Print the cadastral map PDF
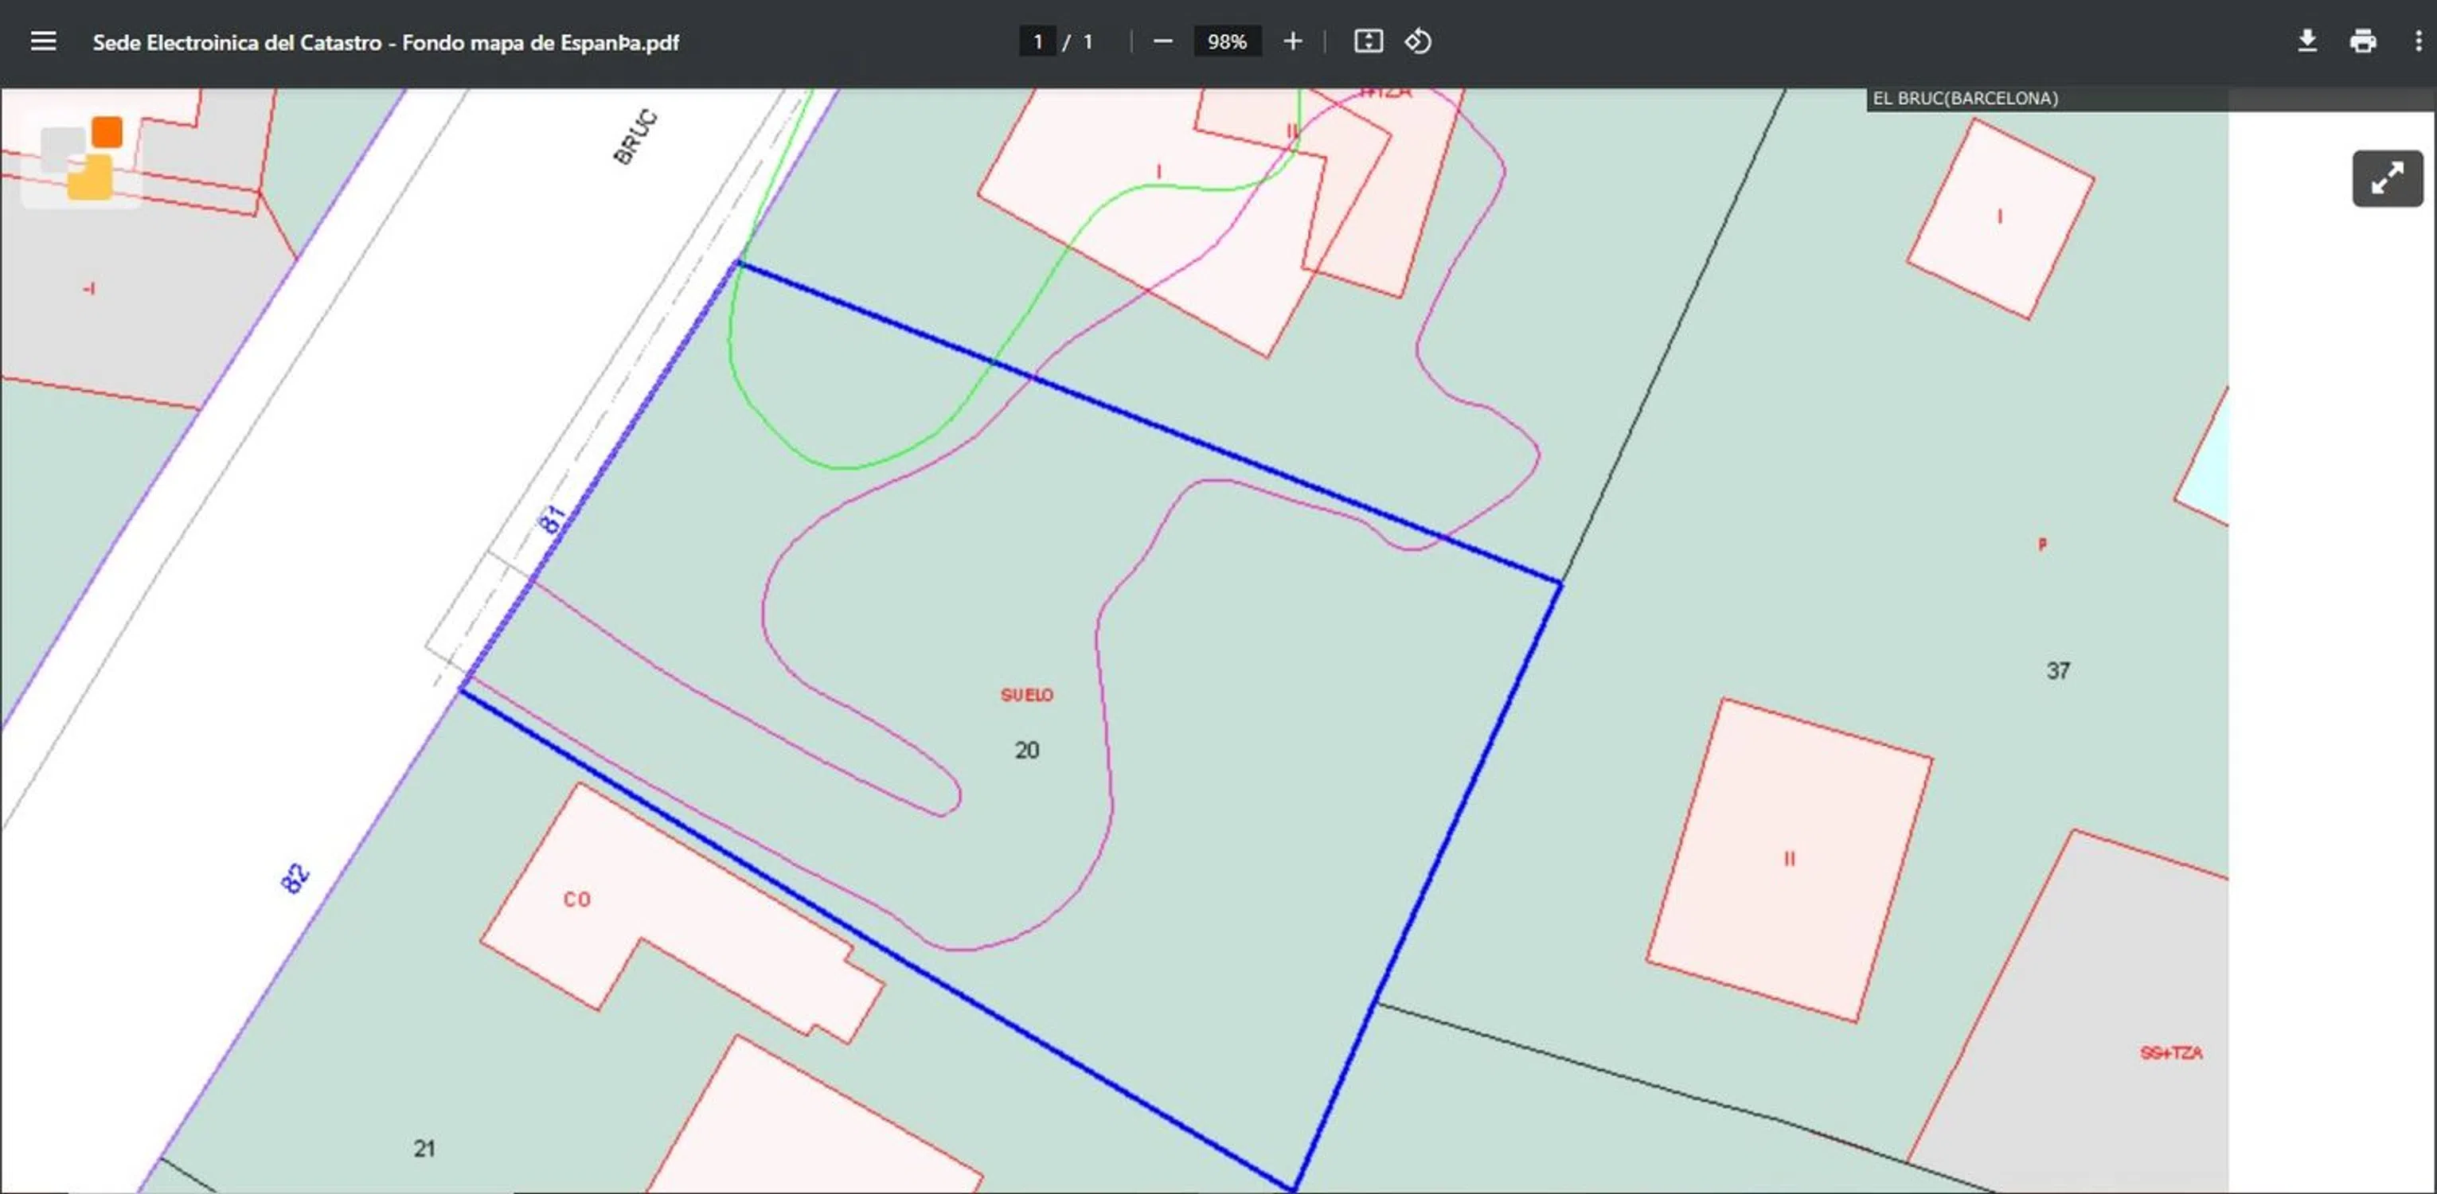 coord(2362,41)
